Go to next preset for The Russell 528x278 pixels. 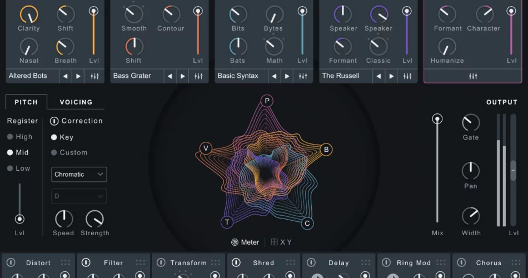[391, 76]
